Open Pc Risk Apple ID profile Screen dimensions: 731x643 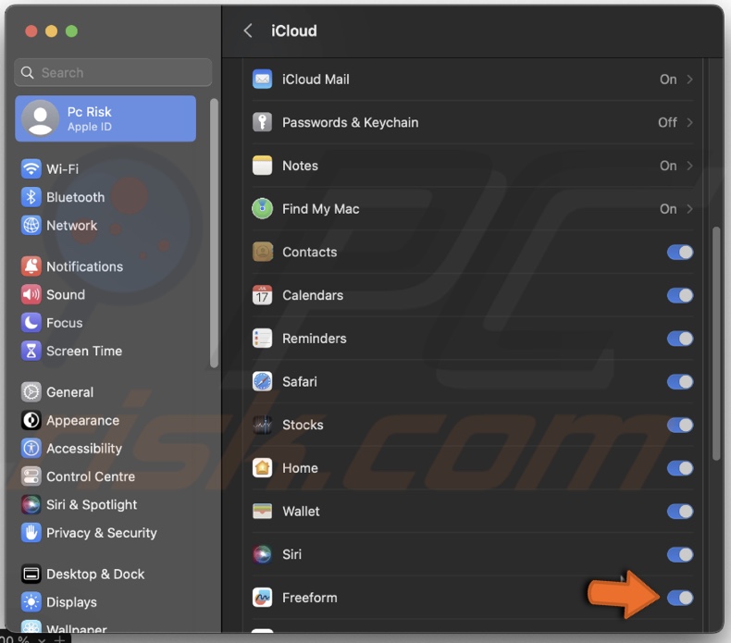click(x=105, y=118)
